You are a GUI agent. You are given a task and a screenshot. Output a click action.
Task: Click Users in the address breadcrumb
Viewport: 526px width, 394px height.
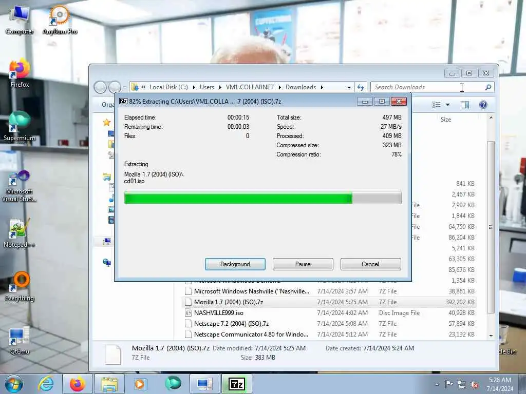tap(207, 87)
